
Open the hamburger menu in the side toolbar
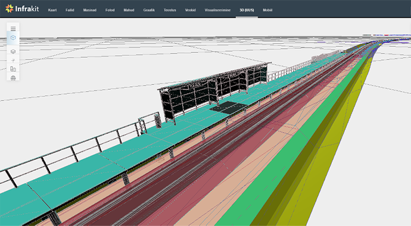[x=13, y=29]
